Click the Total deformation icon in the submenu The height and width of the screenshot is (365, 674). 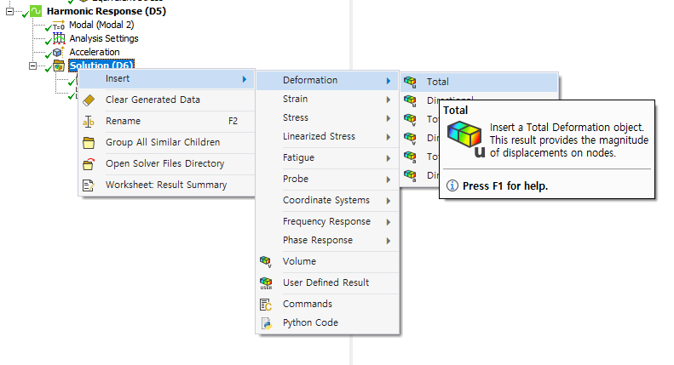[x=410, y=82]
